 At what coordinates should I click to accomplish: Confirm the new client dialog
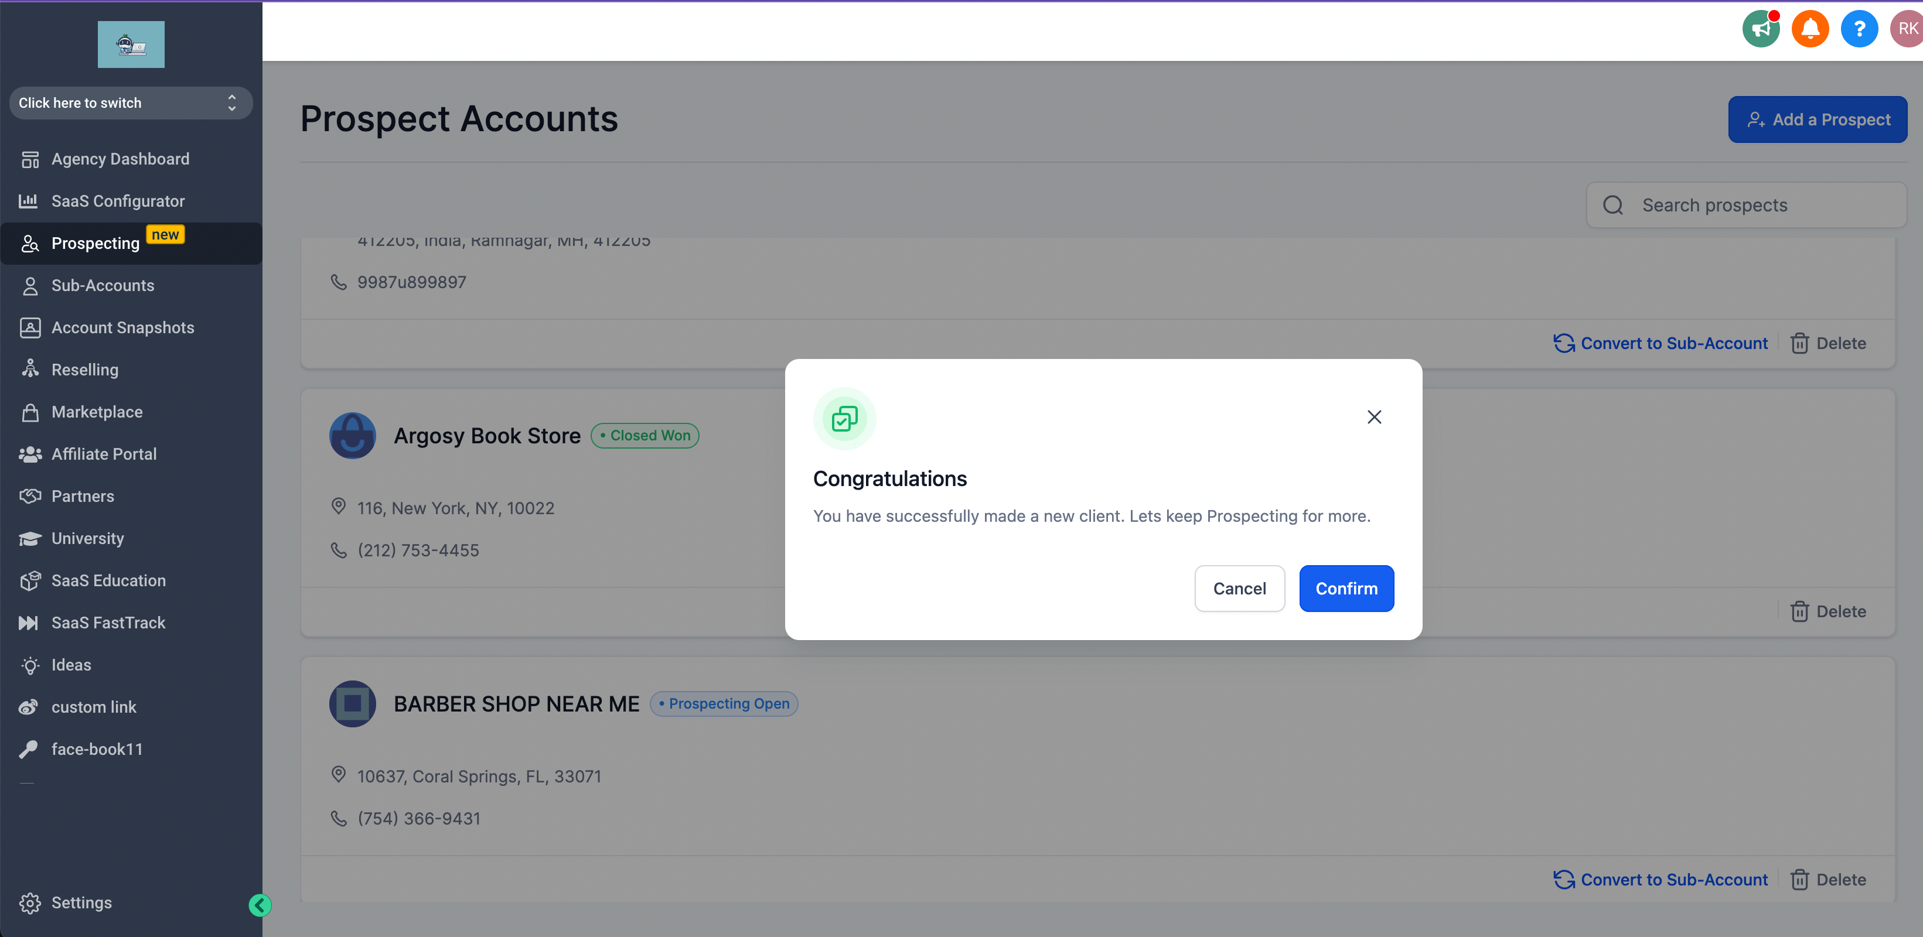click(x=1346, y=589)
